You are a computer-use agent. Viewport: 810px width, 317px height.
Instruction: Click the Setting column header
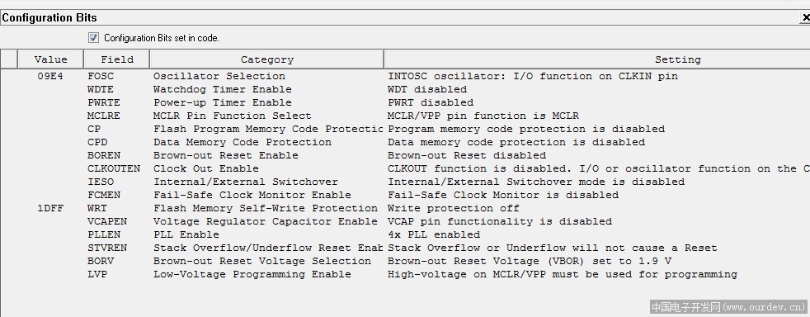pos(597,59)
